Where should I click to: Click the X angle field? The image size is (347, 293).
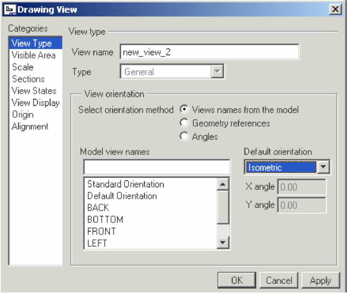coord(302,187)
